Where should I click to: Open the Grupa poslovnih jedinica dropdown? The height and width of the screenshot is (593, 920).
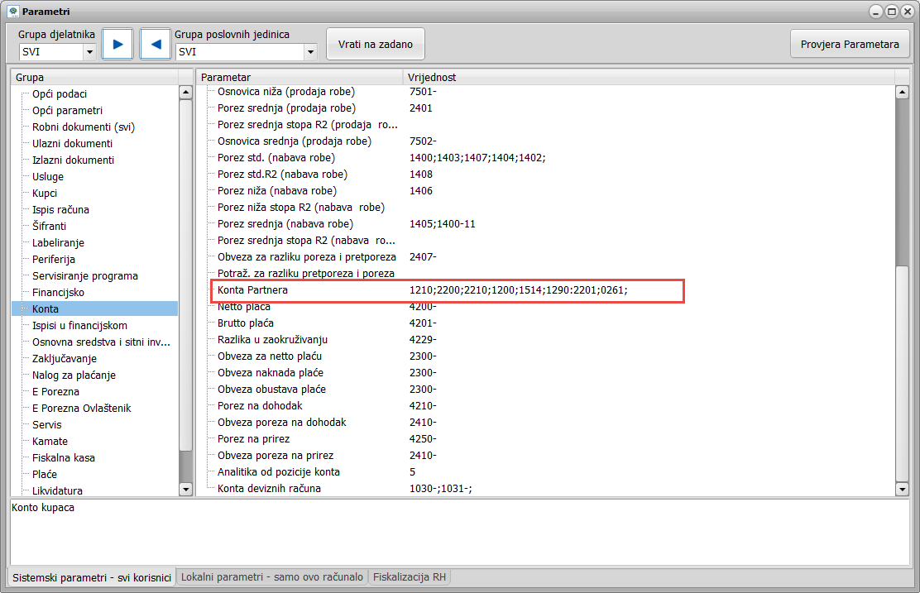(310, 52)
